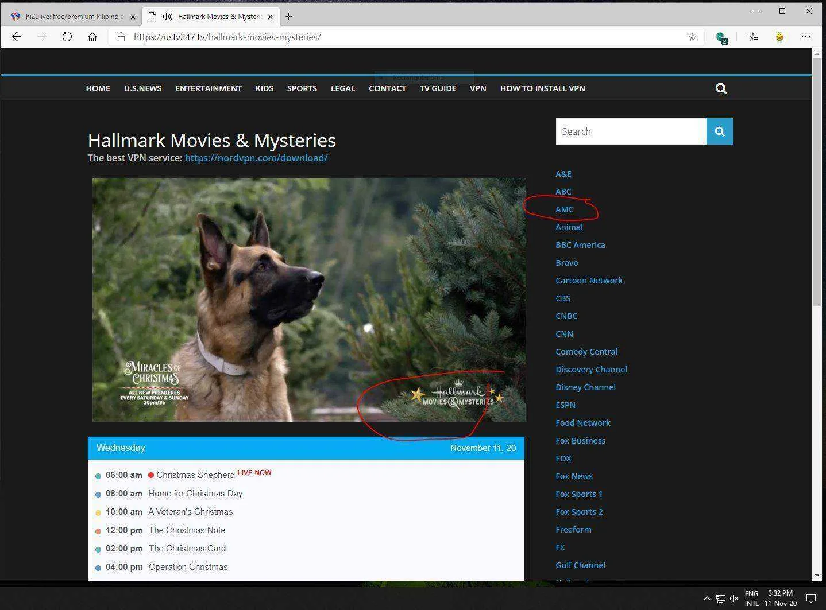Image resolution: width=826 pixels, height=610 pixels.
Task: Click the sidebar Search text field
Action: (631, 131)
